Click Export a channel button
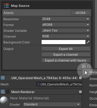Viewport: 97px width, 108px height. click(x=66, y=55)
